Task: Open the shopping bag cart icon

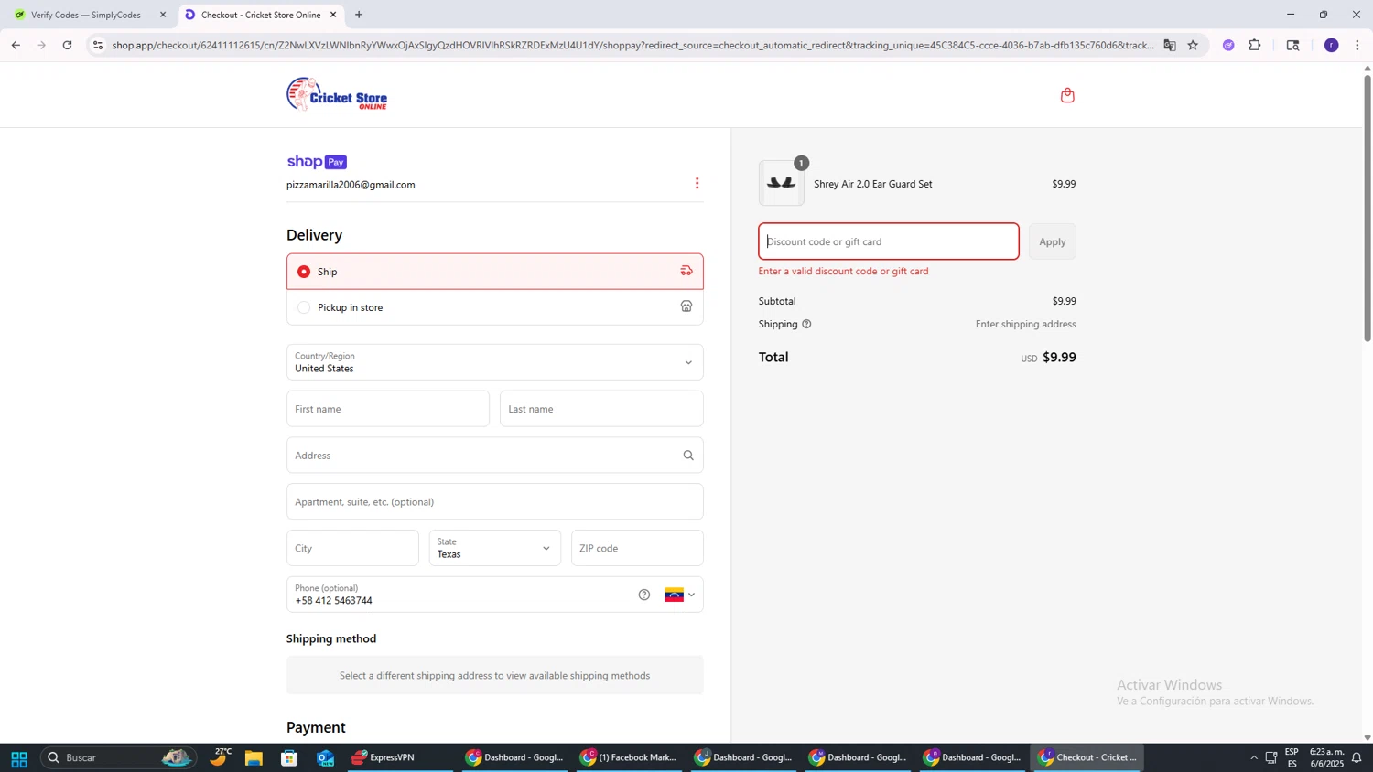Action: pos(1067,95)
